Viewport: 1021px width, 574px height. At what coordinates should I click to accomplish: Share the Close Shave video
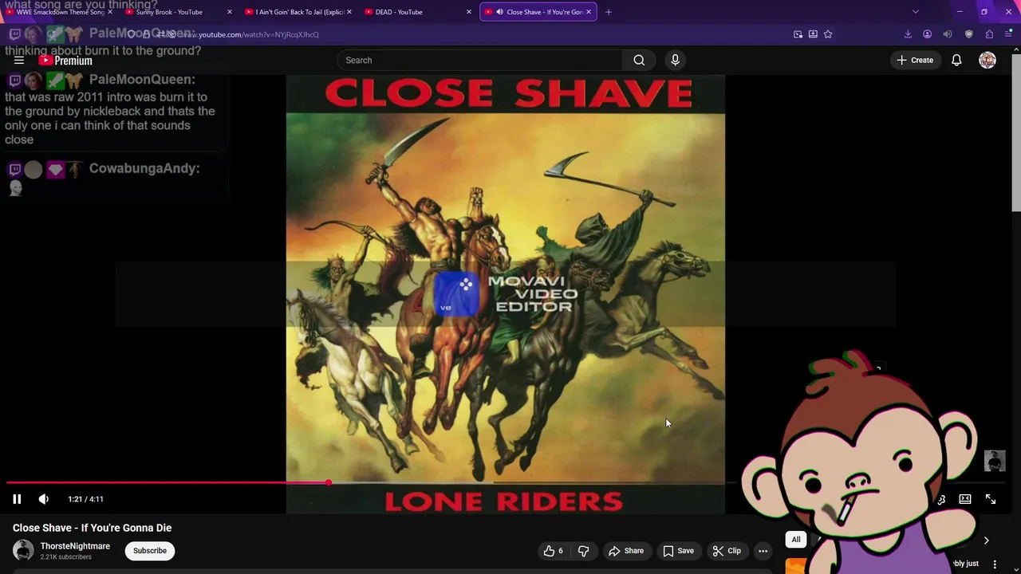coord(626,551)
